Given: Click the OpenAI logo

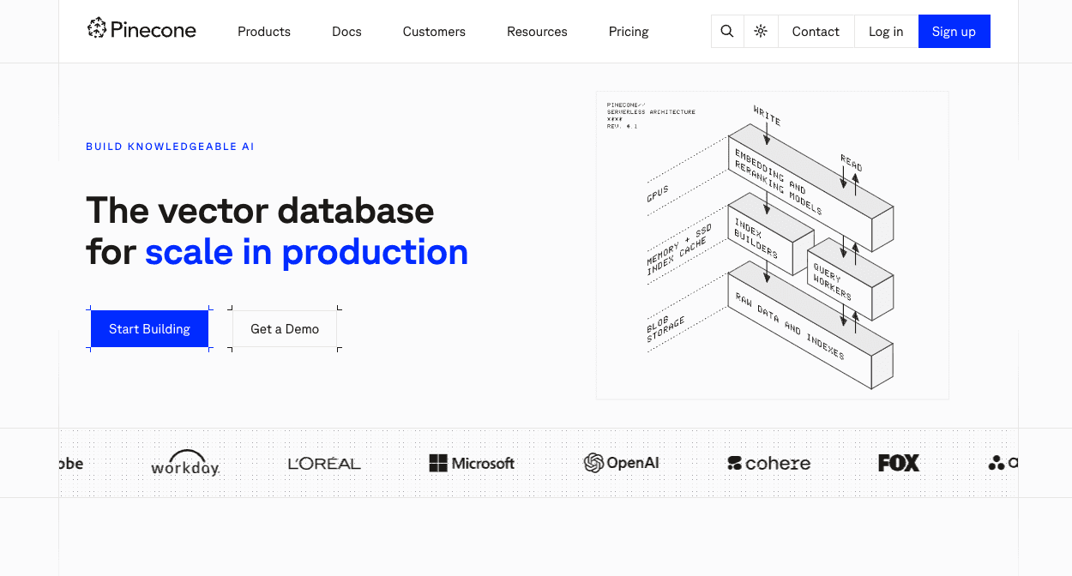Looking at the screenshot, I should pyautogui.click(x=621, y=463).
